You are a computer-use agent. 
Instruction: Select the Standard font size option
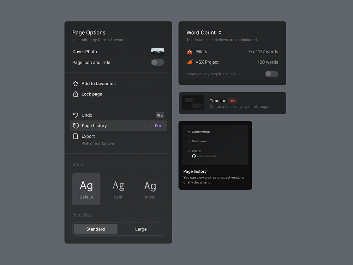95,229
